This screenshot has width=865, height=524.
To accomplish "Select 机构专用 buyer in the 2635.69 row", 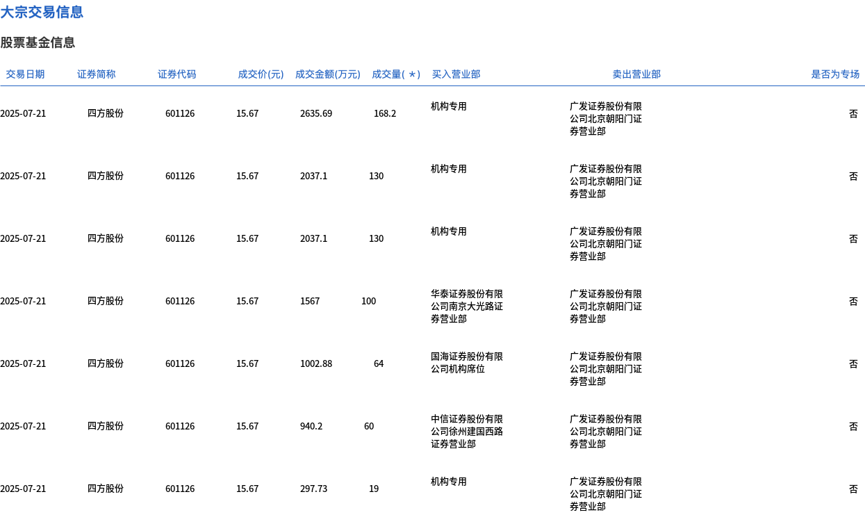I will (x=449, y=106).
